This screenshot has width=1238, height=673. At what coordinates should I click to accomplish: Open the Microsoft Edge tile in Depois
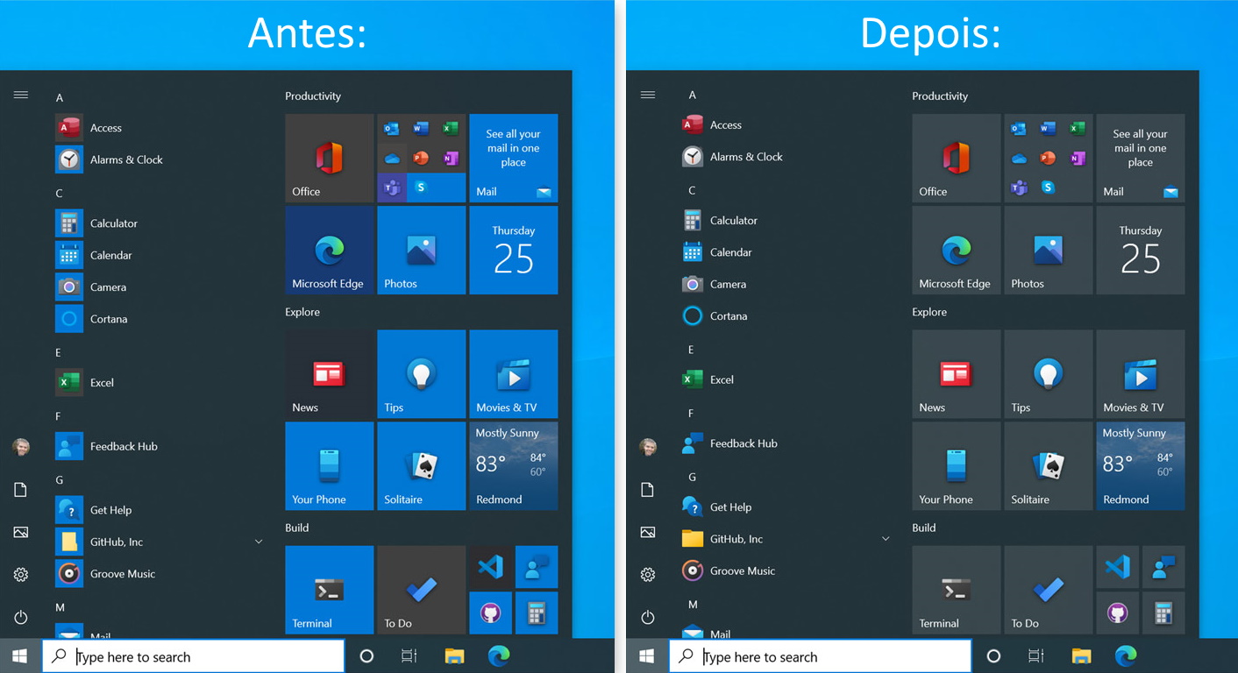pos(957,251)
